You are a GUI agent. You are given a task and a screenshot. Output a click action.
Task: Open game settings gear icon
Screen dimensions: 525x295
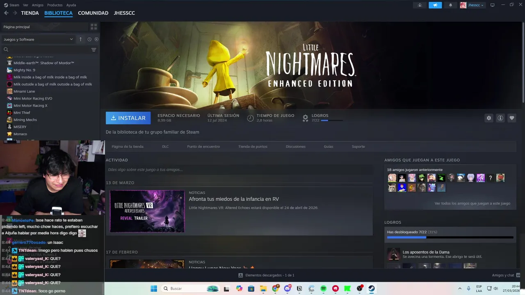[488, 118]
